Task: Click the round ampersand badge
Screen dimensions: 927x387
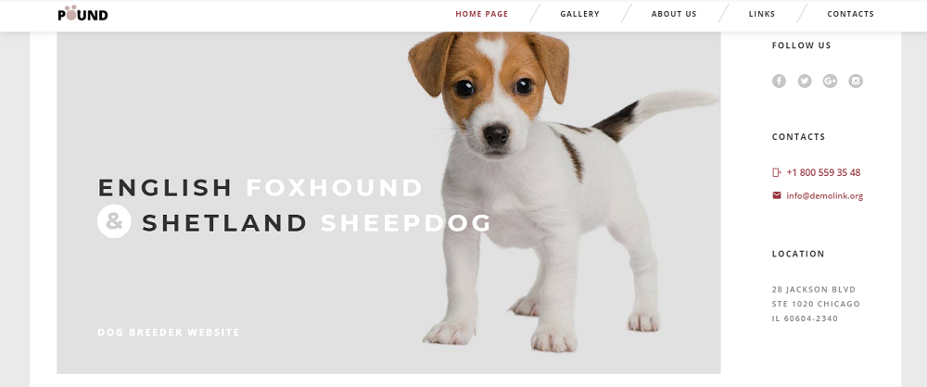Action: (114, 221)
